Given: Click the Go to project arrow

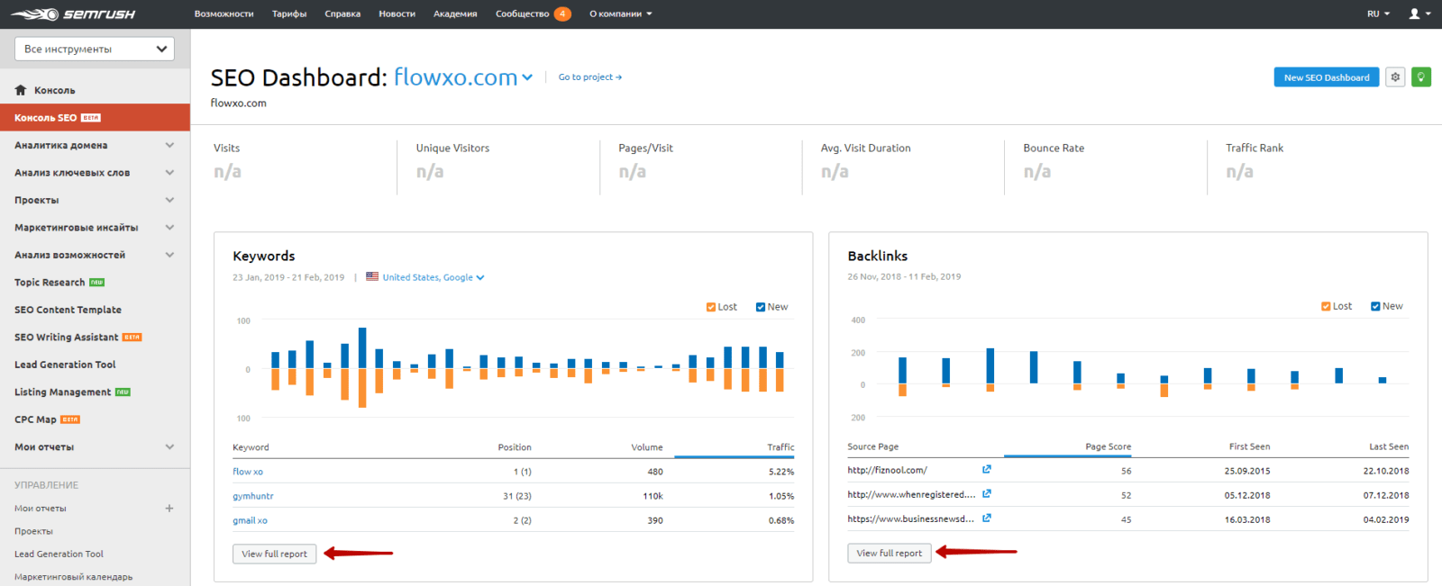Looking at the screenshot, I should (x=618, y=77).
